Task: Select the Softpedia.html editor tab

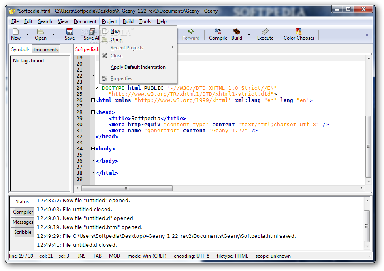Action: tap(87, 49)
